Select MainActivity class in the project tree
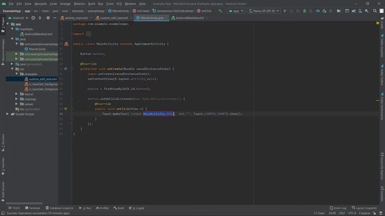Screen dimensions: 385x216 [x=35, y=49]
